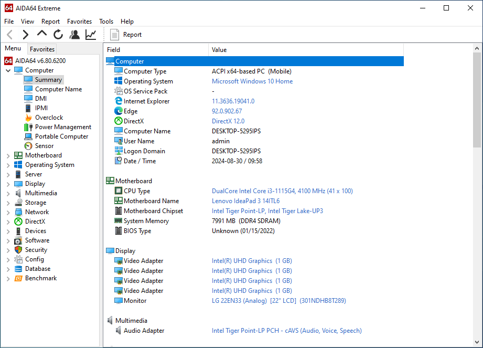Click the Display monitor icon in tree
The height and width of the screenshot is (348, 483).
coord(18,184)
